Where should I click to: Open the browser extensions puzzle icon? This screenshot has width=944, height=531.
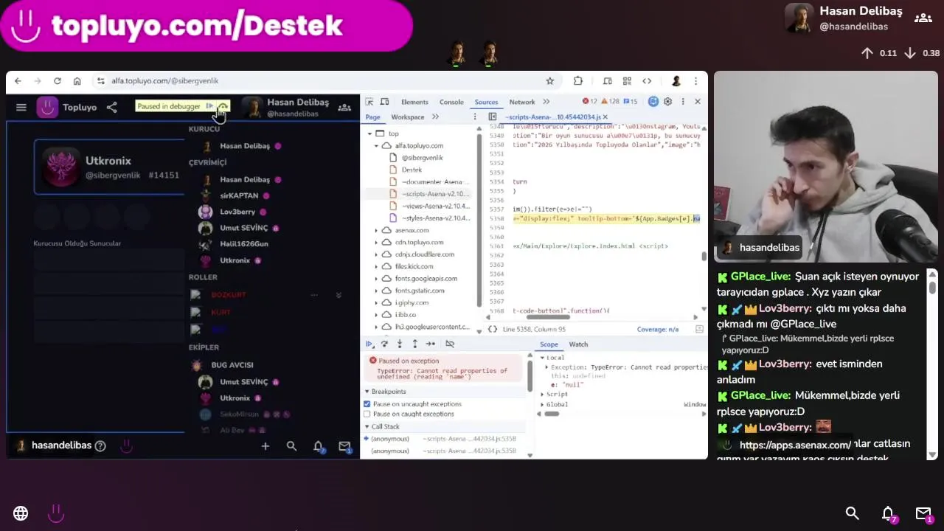tap(578, 81)
